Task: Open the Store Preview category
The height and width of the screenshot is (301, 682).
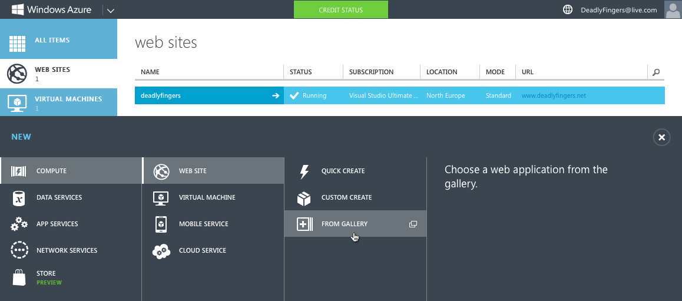Action: (71, 277)
